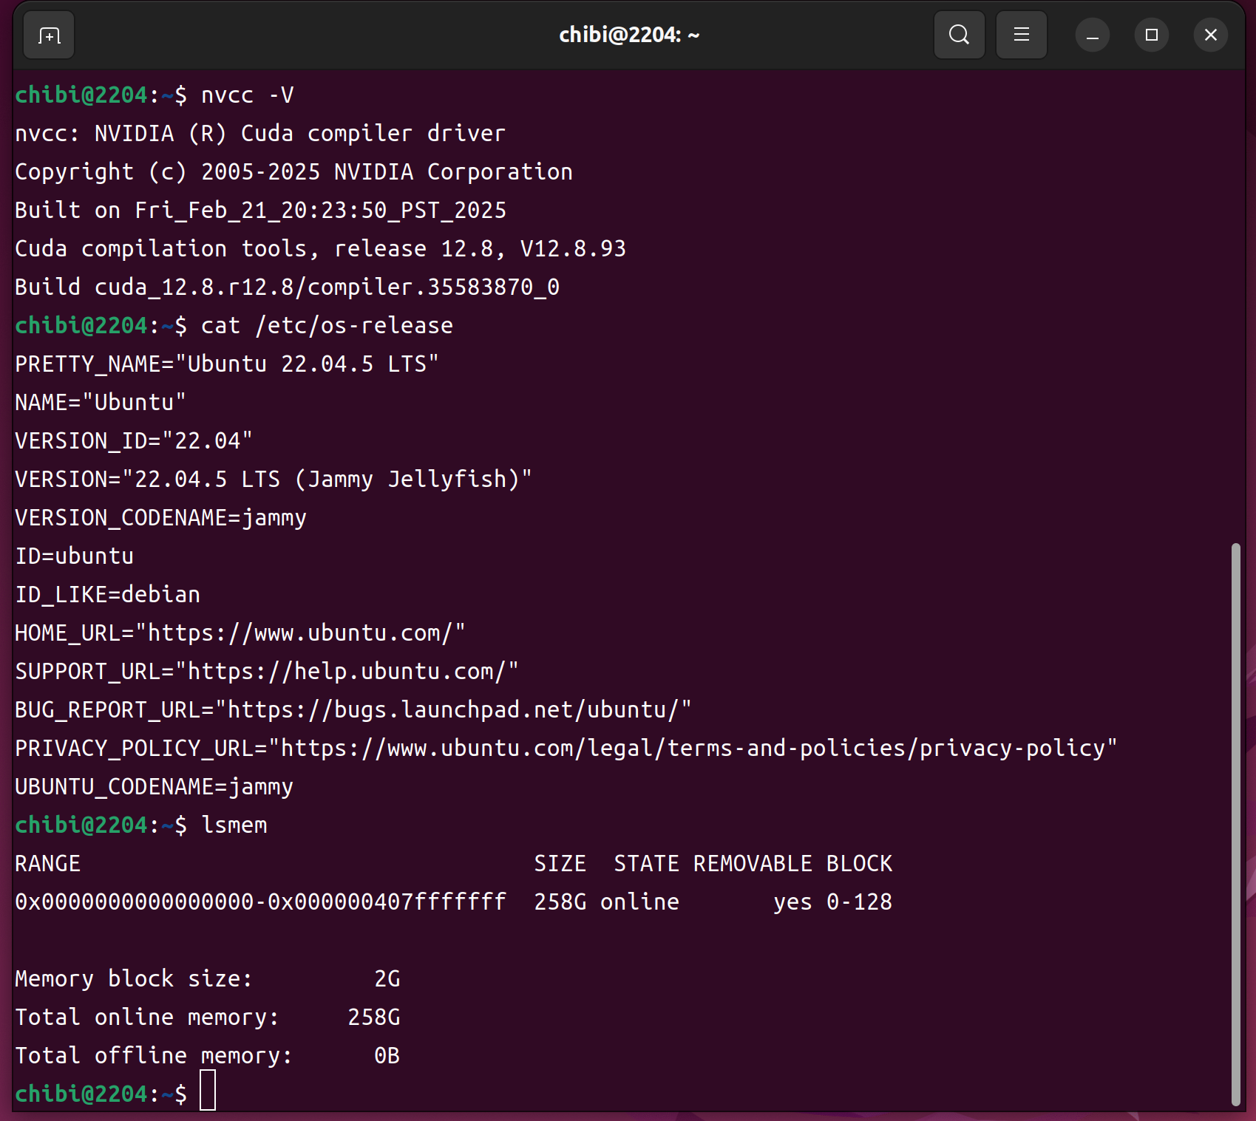The width and height of the screenshot is (1256, 1121).
Task: Click the search magnifier icon
Action: point(959,35)
